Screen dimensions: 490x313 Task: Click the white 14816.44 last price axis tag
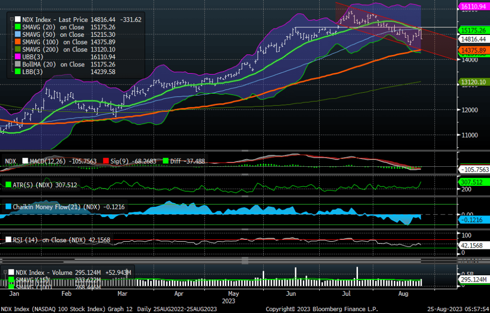point(473,39)
